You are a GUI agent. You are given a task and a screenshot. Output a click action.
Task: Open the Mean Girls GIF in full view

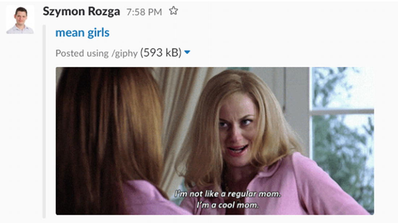point(215,141)
